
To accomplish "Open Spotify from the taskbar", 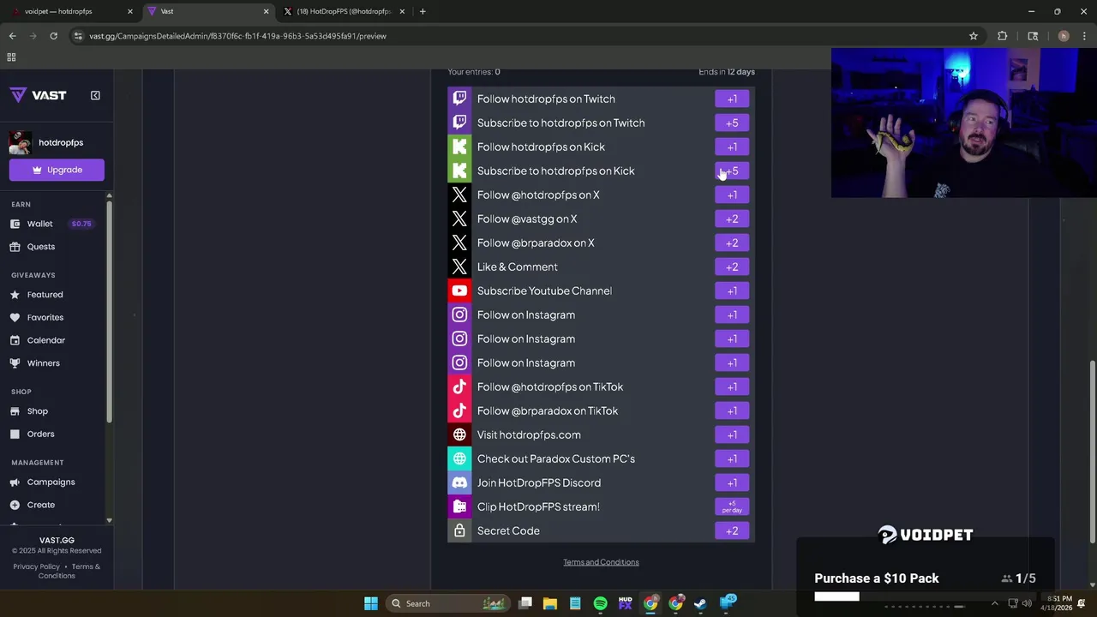I will point(600,603).
